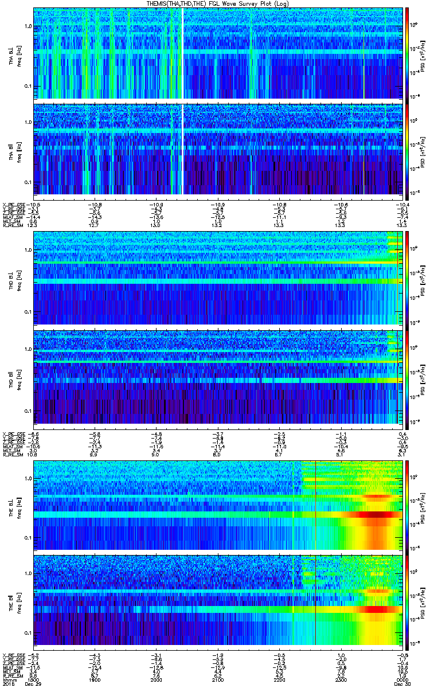The width and height of the screenshot is (430, 688).
Task: Click the 2200 time tick label
Action: point(279,680)
